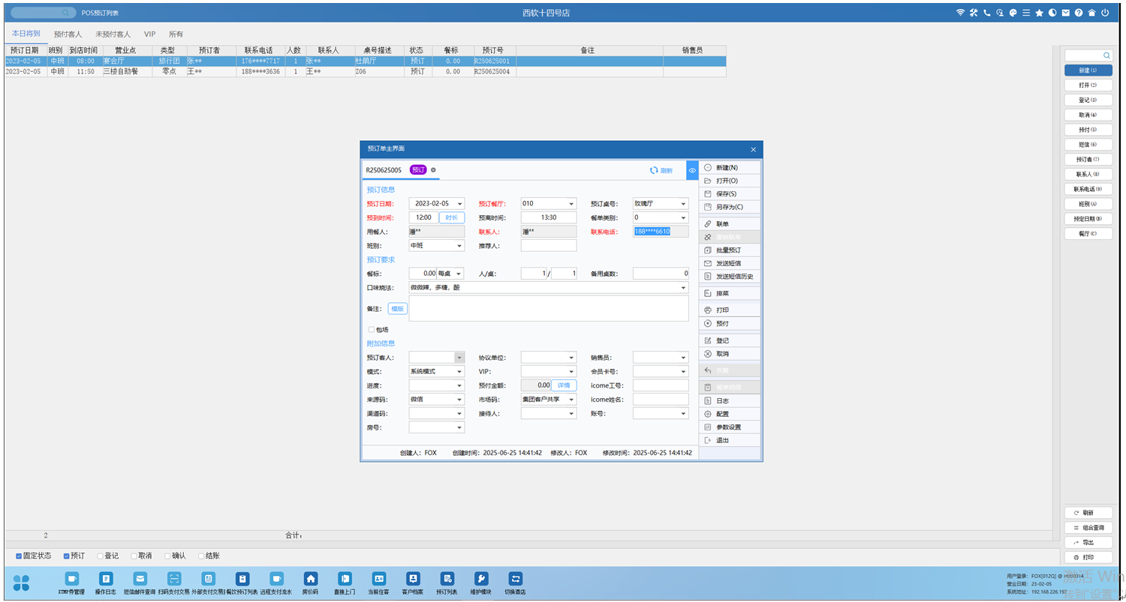Switch to the 本日将到 tab

[x=26, y=34]
